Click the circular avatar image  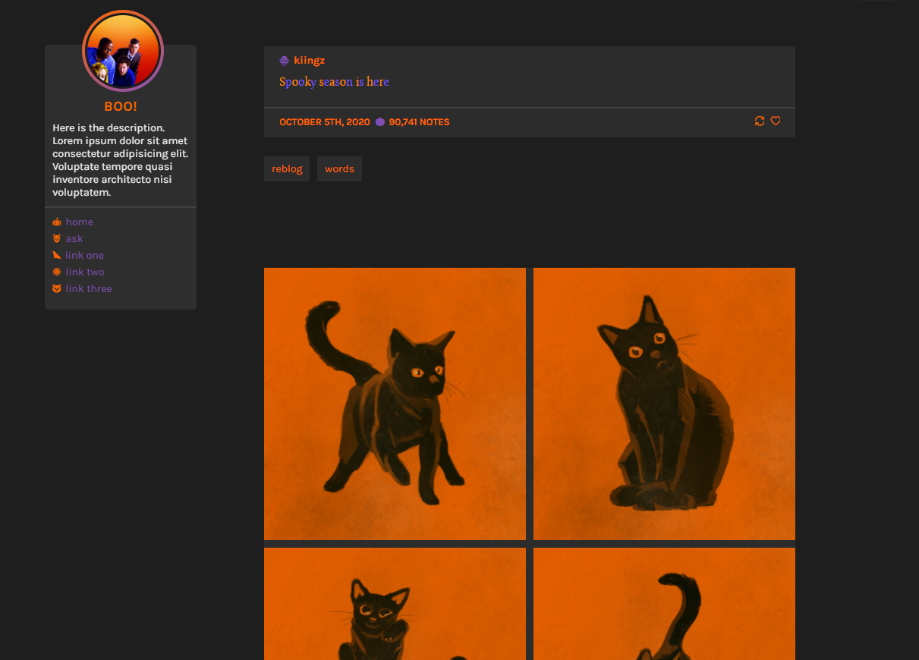[x=123, y=52]
